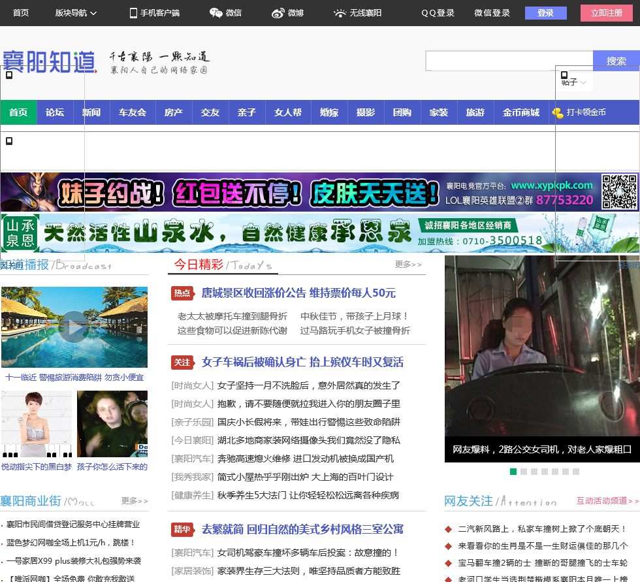Image resolution: width=640 pixels, height=582 pixels.
Task: Open the WeChat icon link
Action: 216,13
